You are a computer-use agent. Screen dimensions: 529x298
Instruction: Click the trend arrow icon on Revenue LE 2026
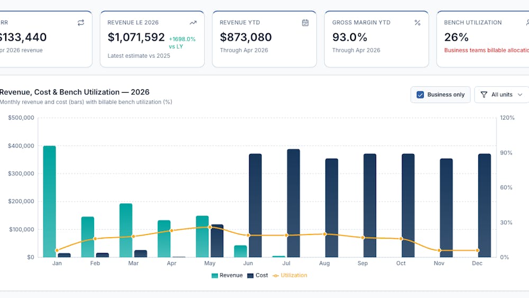(x=193, y=23)
